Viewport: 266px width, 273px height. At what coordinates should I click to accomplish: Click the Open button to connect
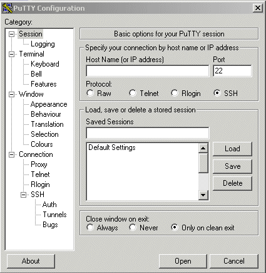point(183,261)
